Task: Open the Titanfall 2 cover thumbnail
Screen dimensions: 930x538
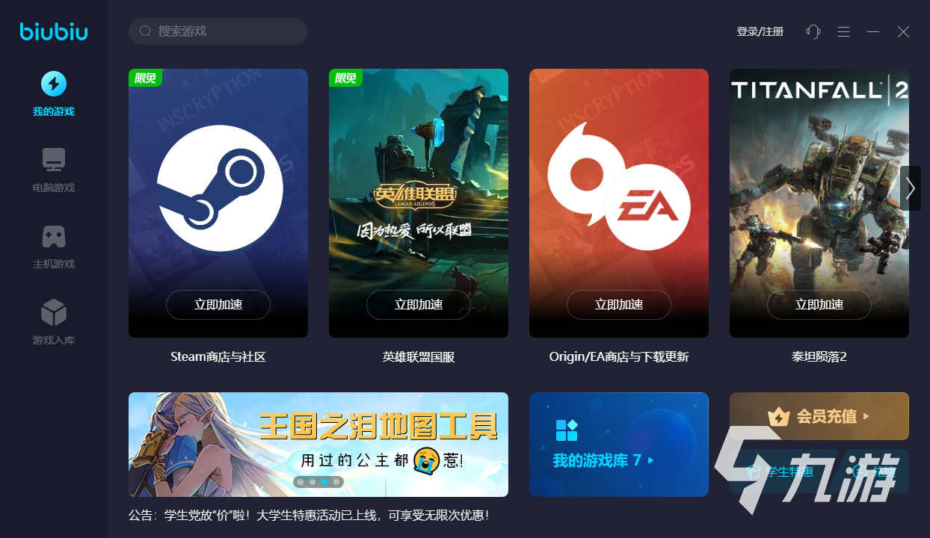Action: [x=819, y=203]
